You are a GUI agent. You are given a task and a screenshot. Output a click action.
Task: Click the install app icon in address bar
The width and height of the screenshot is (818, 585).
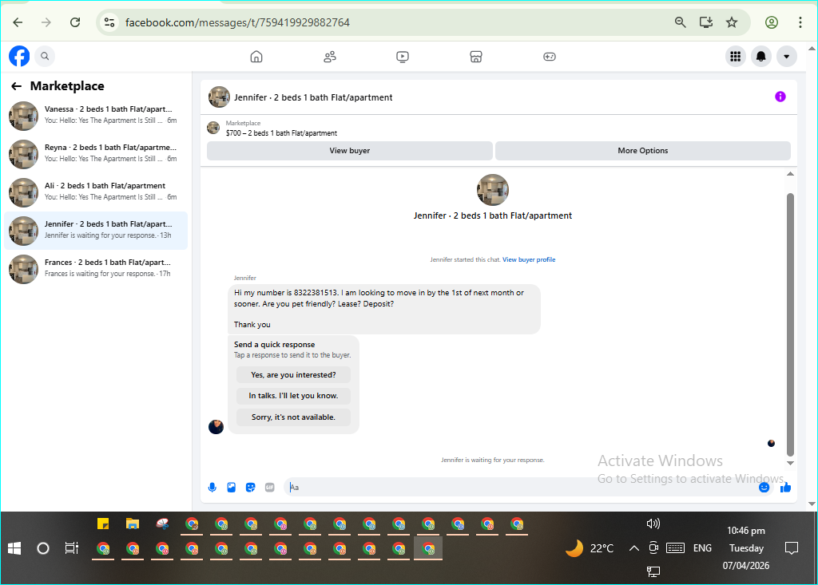coord(706,22)
